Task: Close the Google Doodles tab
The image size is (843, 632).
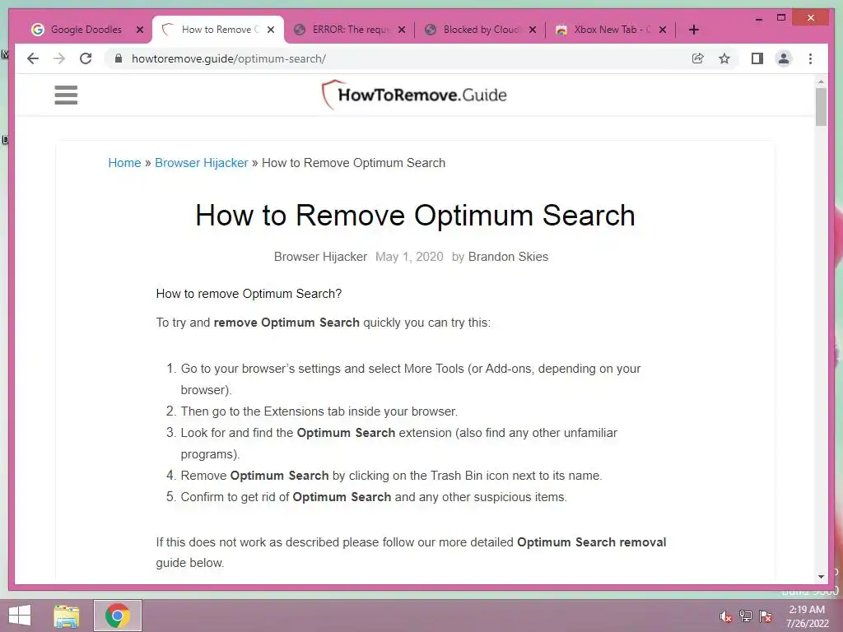Action: pos(140,30)
